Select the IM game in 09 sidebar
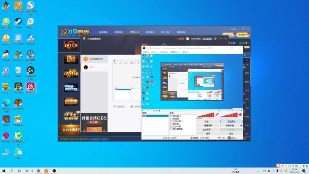 (71, 60)
